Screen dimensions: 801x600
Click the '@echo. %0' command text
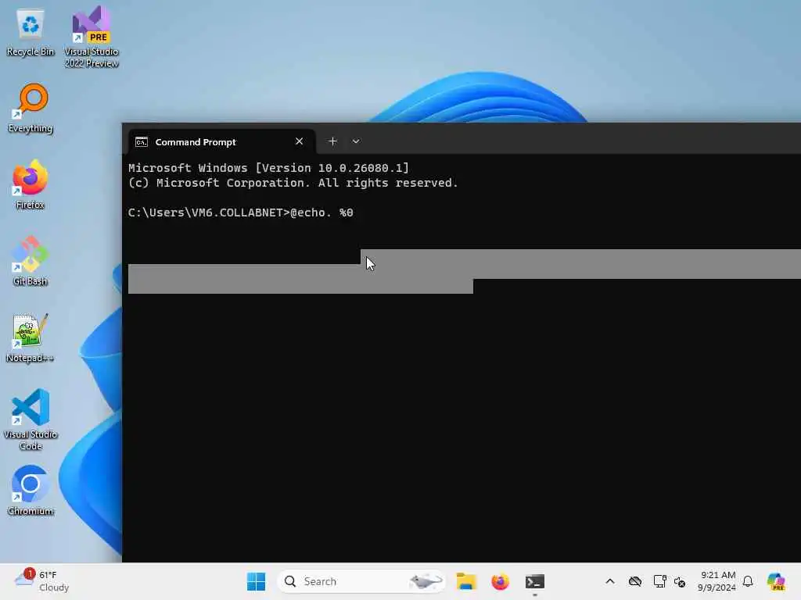pyautogui.click(x=321, y=212)
